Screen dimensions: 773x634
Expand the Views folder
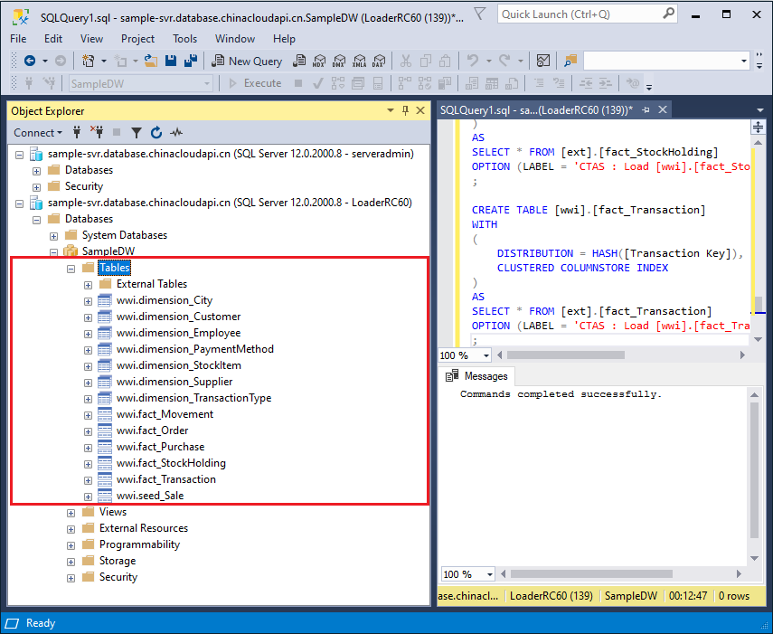(x=71, y=512)
